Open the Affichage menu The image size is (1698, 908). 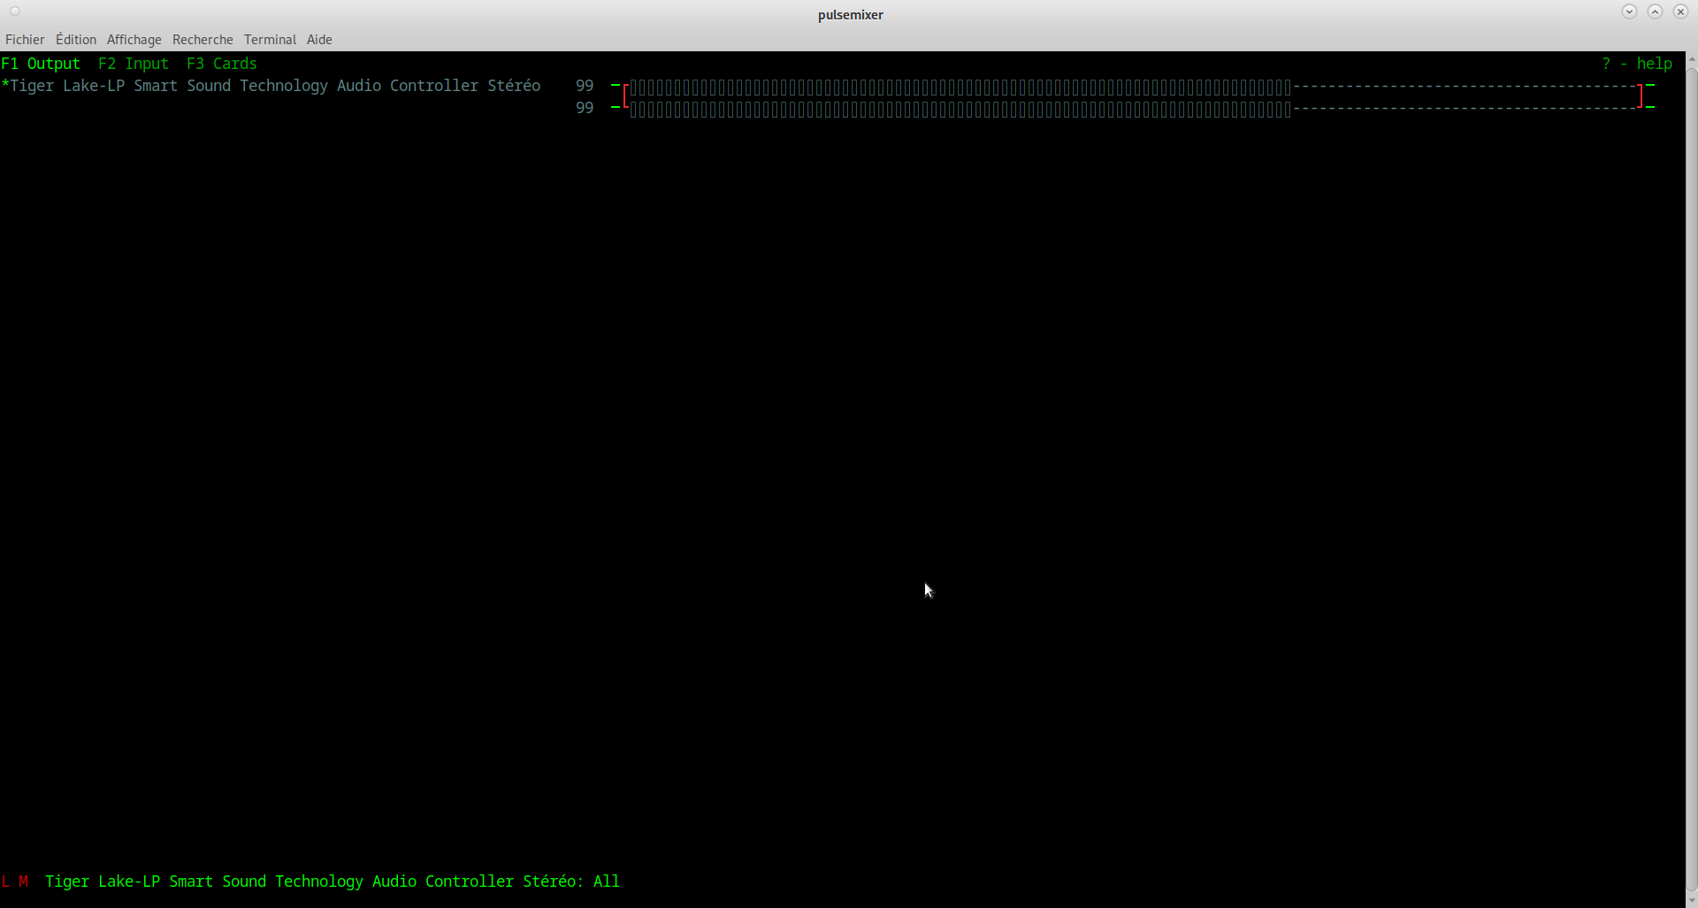[x=134, y=40]
